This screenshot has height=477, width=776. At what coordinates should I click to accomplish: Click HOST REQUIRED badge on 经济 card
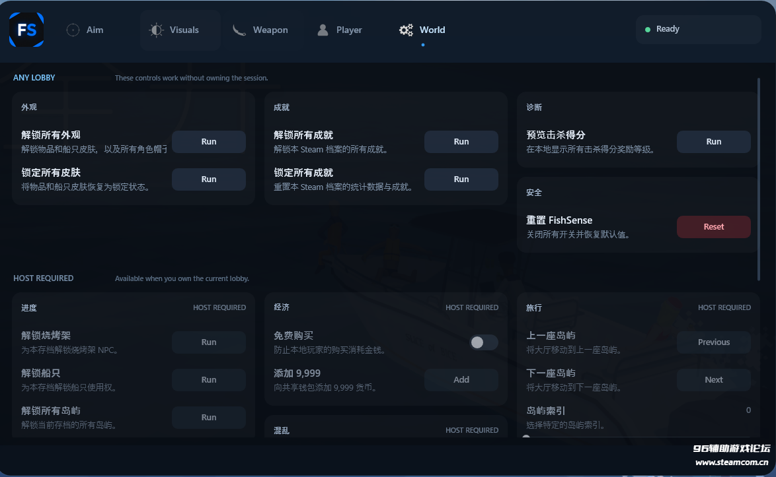click(472, 307)
